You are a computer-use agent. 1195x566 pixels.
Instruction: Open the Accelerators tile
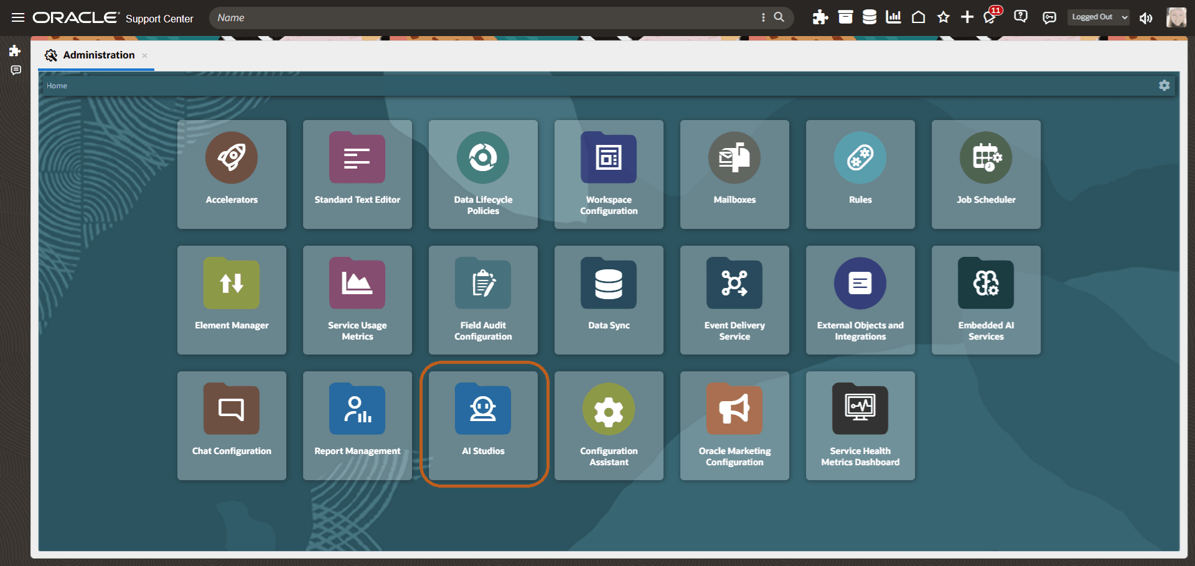coord(232,174)
